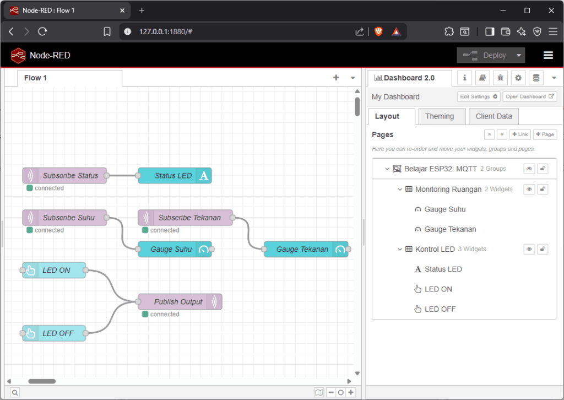Add a new Page to dashboard
The image size is (564, 400).
545,134
